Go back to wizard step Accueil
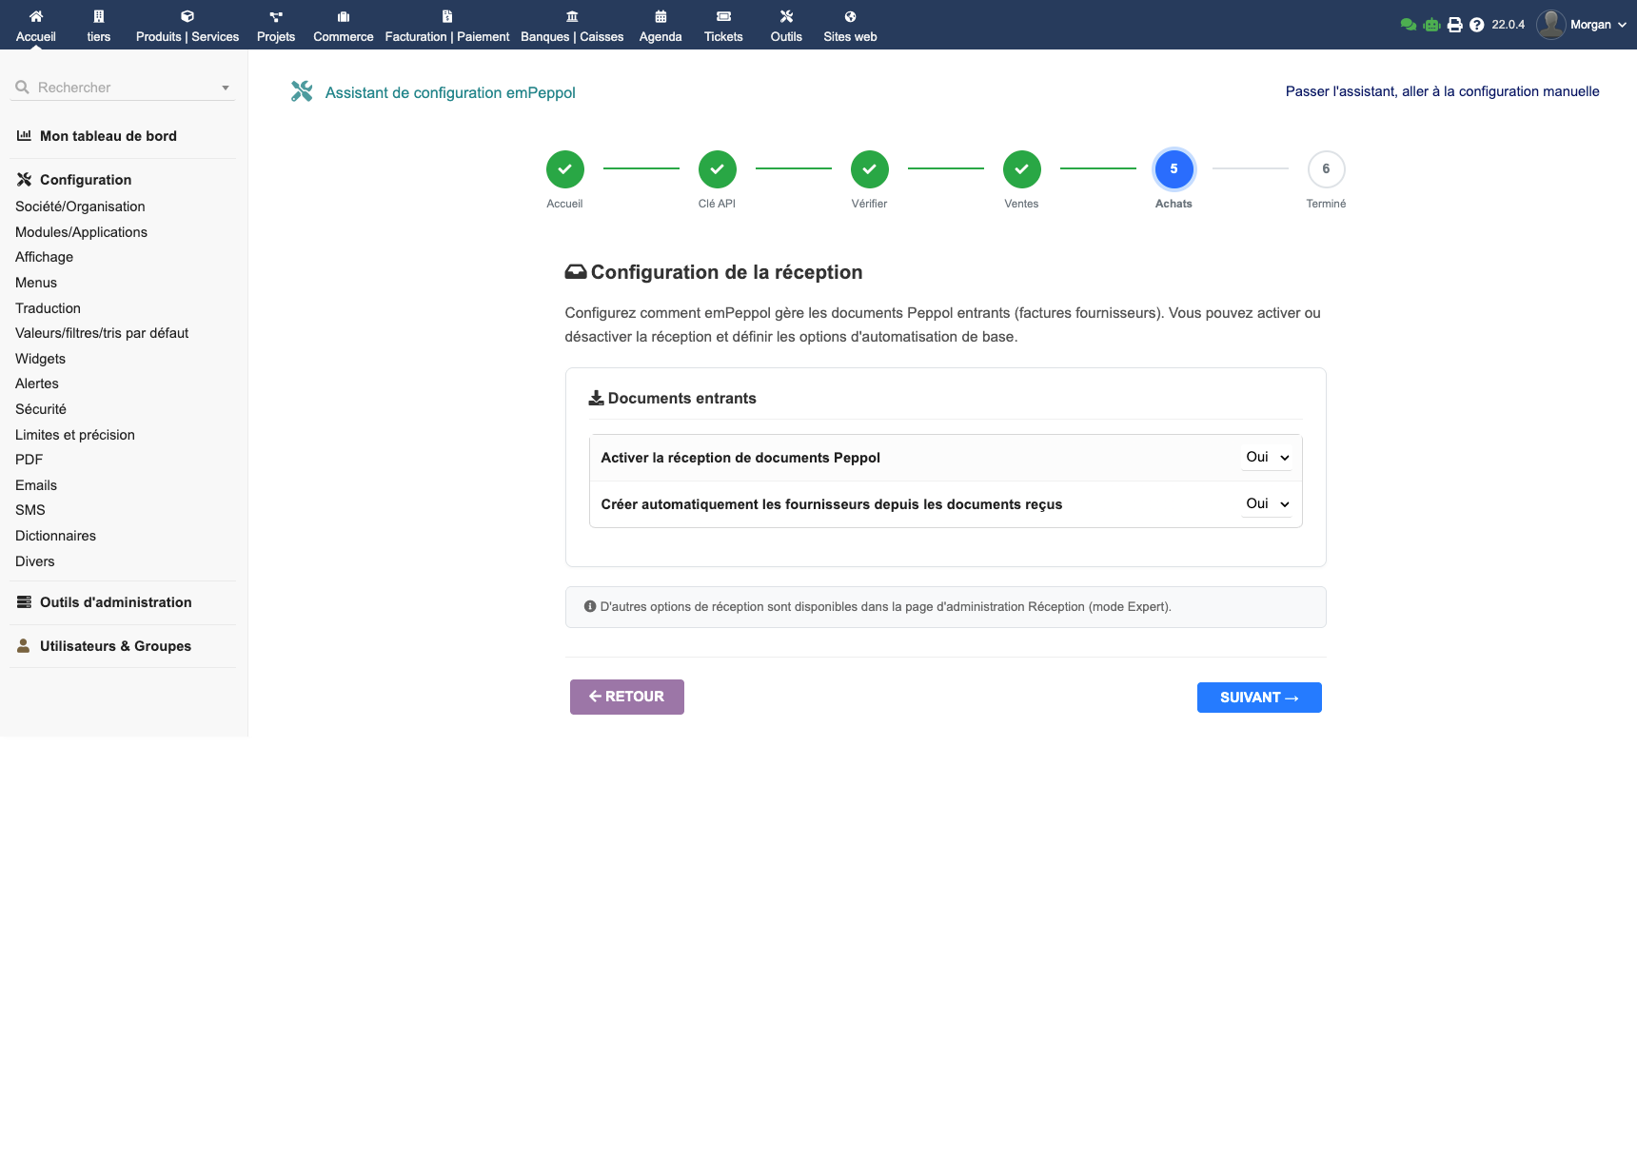 click(565, 169)
